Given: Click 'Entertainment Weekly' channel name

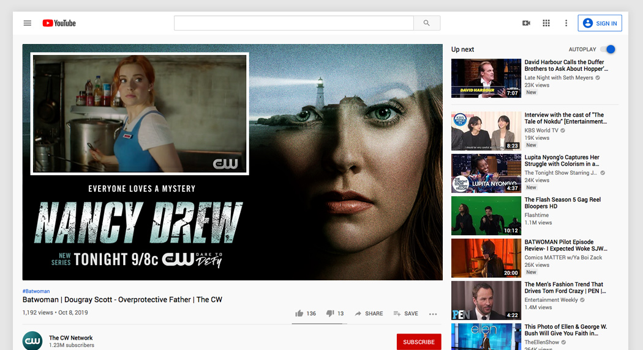Looking at the screenshot, I should pos(551,300).
